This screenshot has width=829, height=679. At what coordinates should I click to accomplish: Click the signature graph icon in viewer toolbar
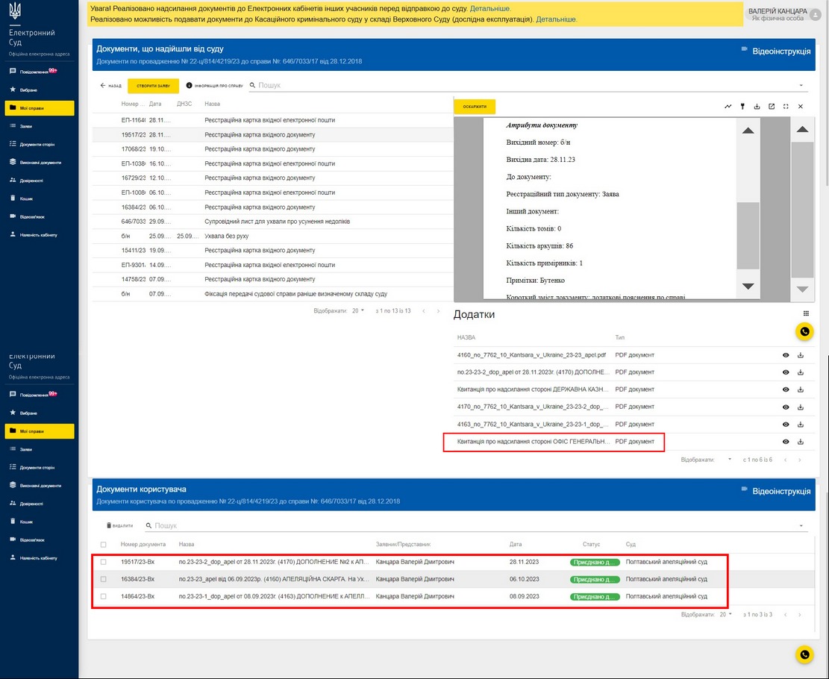(728, 106)
